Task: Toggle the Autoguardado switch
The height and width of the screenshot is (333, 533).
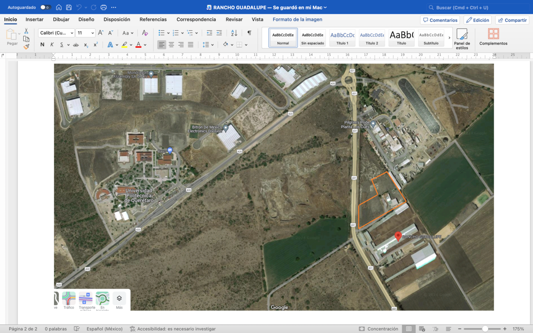Action: coord(45,8)
